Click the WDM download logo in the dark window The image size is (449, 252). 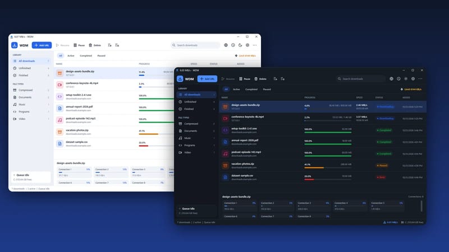click(x=180, y=79)
